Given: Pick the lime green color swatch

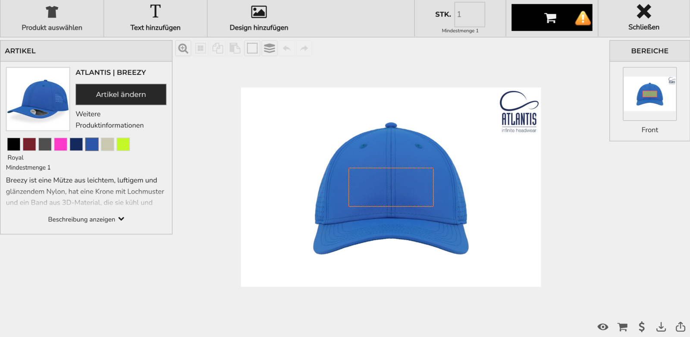Looking at the screenshot, I should point(123,144).
